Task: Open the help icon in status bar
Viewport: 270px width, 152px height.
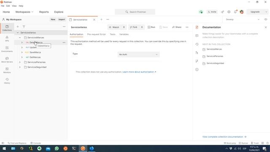Action: pos(267,143)
